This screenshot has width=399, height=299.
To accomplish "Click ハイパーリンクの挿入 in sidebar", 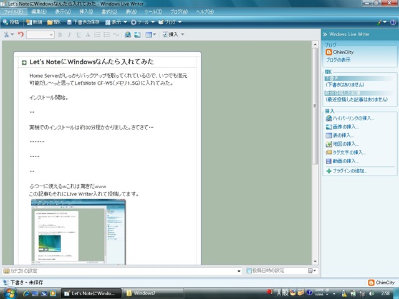I will coord(350,118).
